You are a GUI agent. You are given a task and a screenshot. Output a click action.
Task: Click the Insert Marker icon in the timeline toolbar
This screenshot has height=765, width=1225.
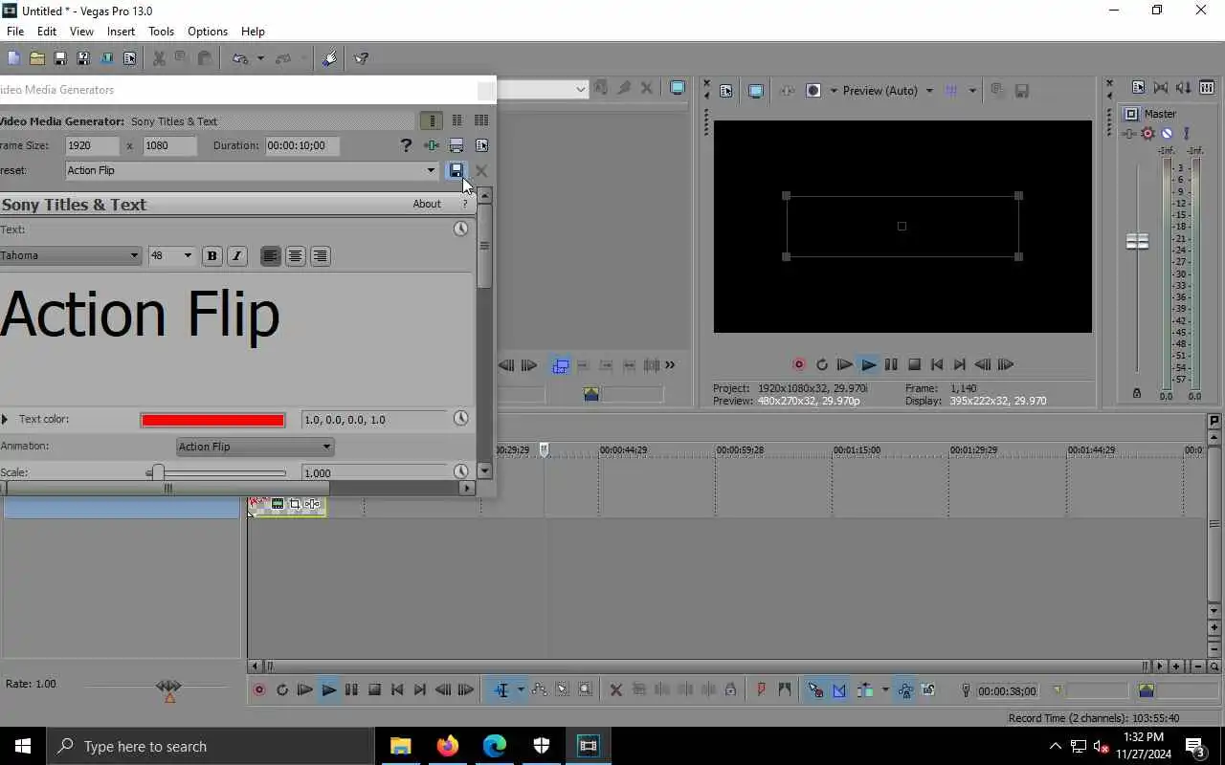(x=761, y=689)
